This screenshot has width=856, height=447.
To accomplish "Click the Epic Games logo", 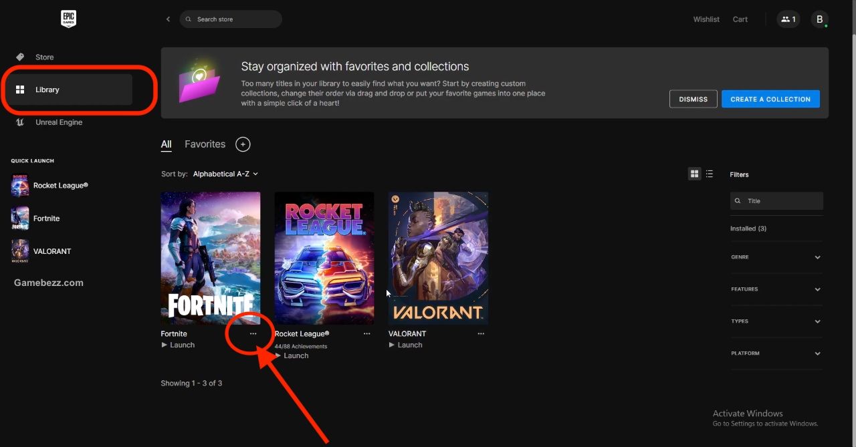I will point(68,19).
